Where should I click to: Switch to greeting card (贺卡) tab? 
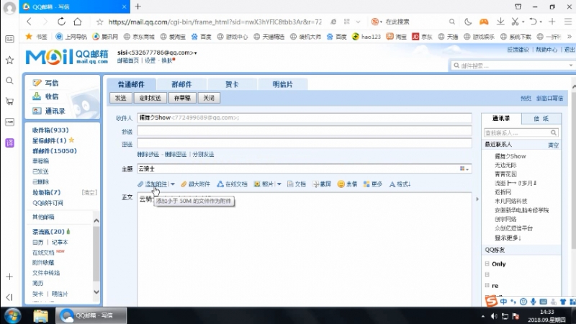pyautogui.click(x=232, y=84)
